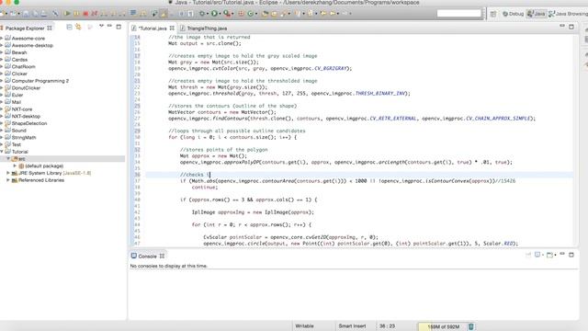Click the heap memory usage bar
The image size is (588, 331).
[x=443, y=326]
